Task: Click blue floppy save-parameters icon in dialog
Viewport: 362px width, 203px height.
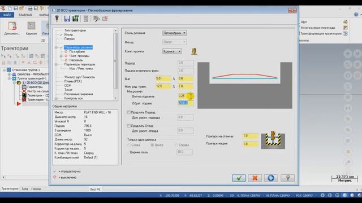Action: [67, 19]
